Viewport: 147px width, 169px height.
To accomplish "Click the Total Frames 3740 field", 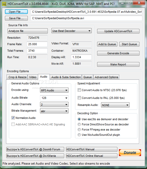I will [37, 51].
